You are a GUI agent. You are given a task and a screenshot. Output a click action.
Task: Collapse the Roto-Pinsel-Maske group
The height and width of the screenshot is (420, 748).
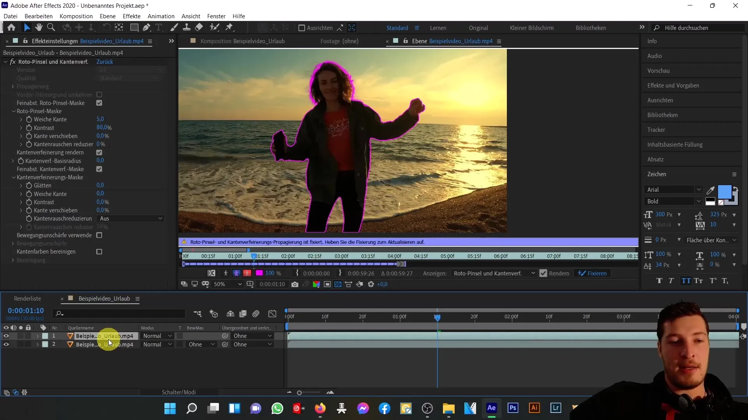pyautogui.click(x=14, y=111)
